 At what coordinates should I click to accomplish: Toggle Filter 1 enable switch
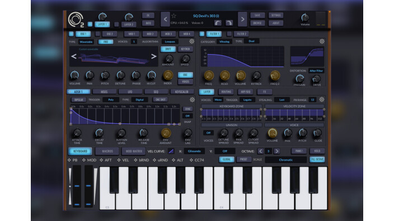coord(202,34)
